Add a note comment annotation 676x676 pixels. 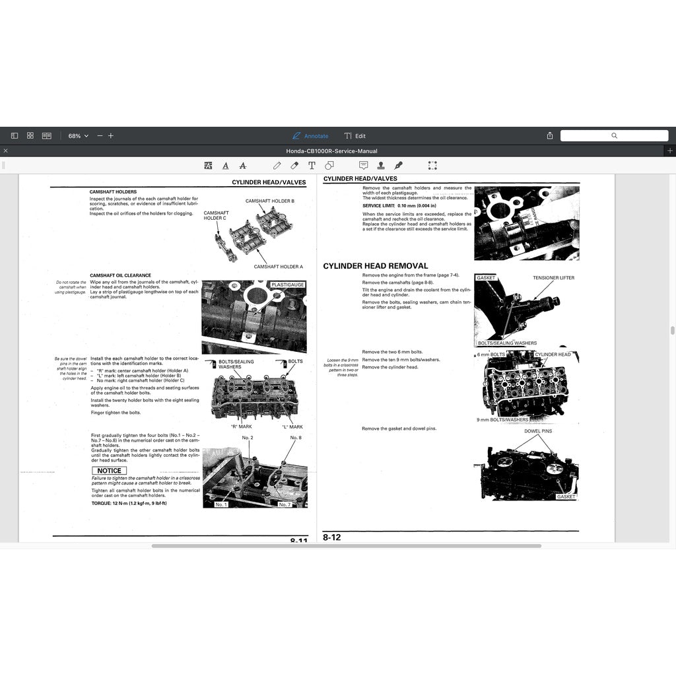tap(364, 165)
